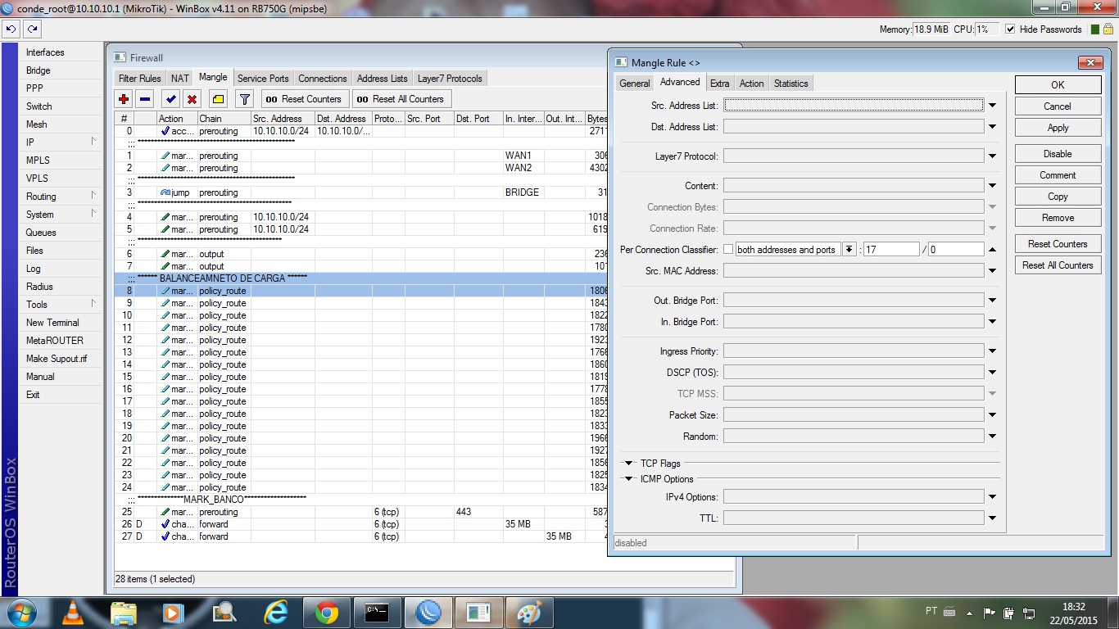
Task: Click the Src. Address List input field
Action: [854, 106]
